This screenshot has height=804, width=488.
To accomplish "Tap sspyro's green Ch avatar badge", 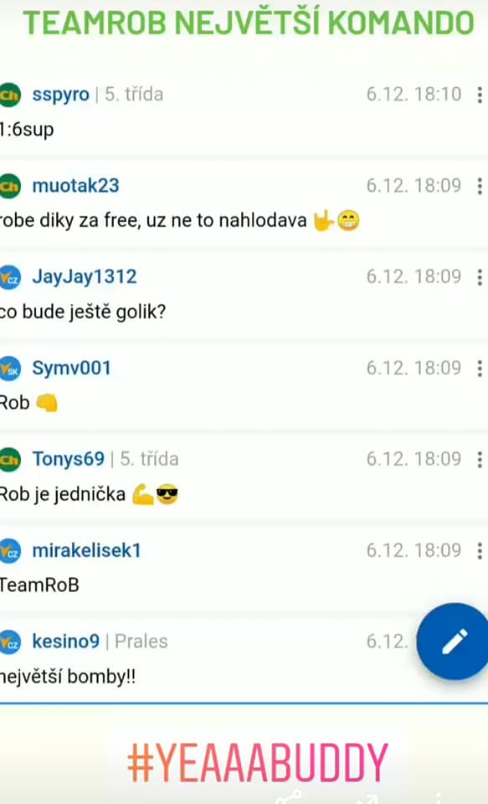I will coord(10,95).
